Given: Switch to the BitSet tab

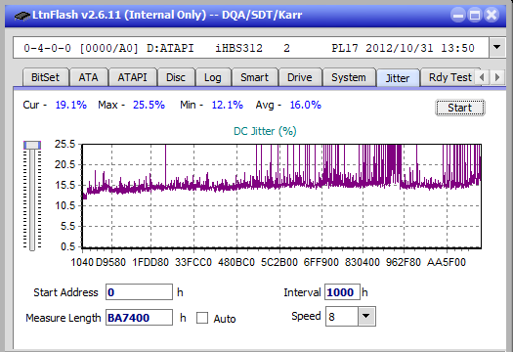Looking at the screenshot, I should point(46,77).
